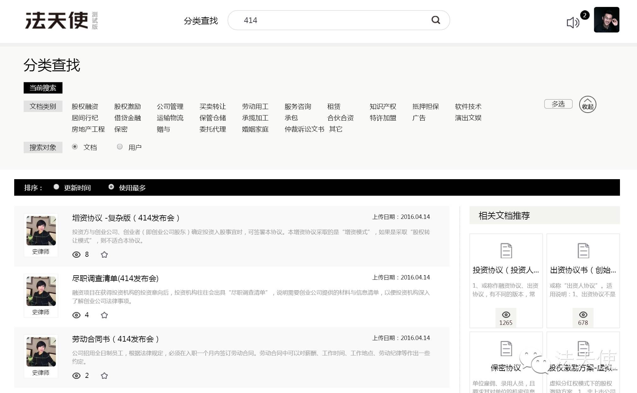This screenshot has width=637, height=393.
Task: Click document icon above 出资协议书
Action: click(x=583, y=251)
